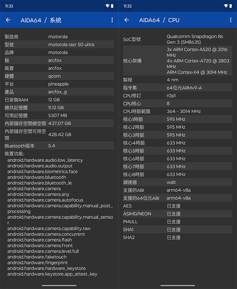Tap the 裝置功能 heading

pos(14,153)
